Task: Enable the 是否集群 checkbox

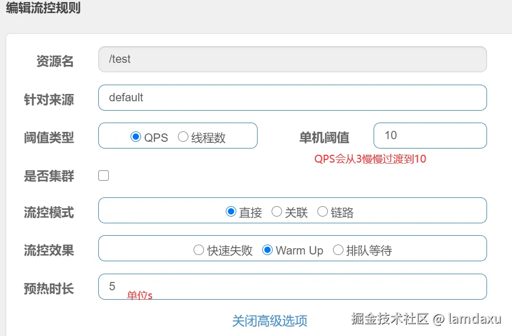Action: tap(104, 176)
